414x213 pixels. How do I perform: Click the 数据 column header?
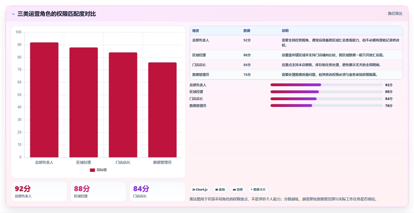point(247,31)
